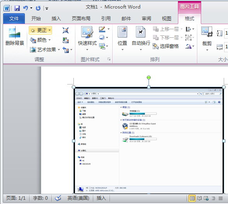
Task: Open the 位置 position menu
Action: [122, 38]
